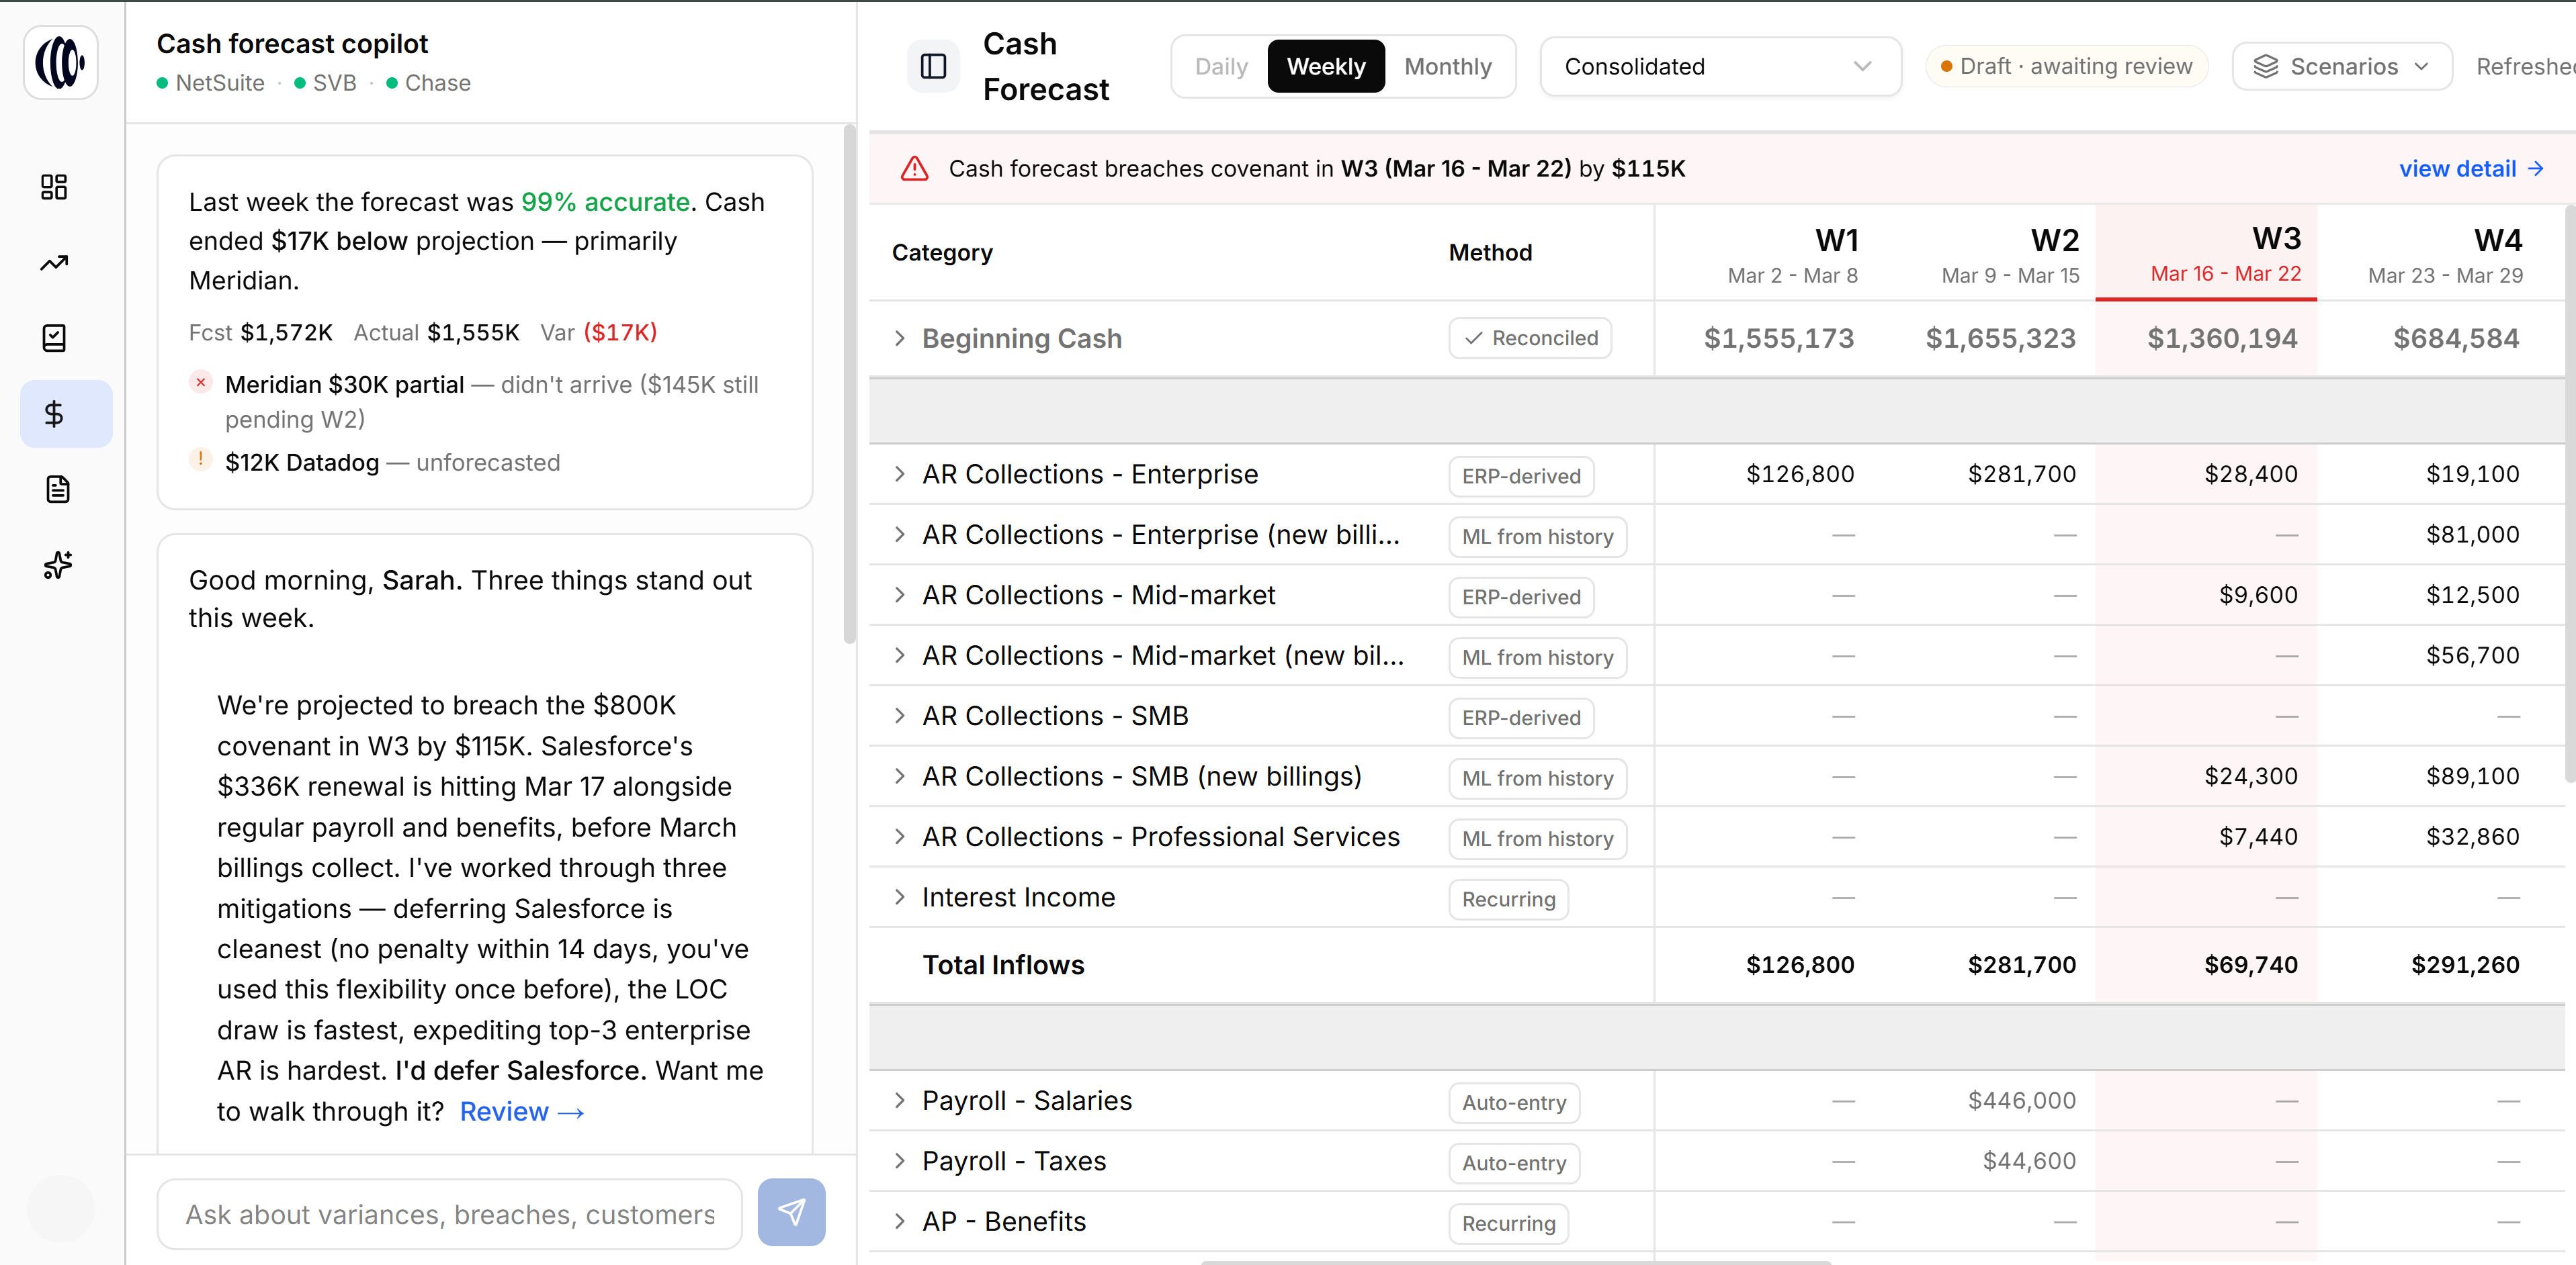Screen dimensions: 2576x1265
Task: Select W3 Total Inflows value $69,740
Action: (x=2251, y=966)
